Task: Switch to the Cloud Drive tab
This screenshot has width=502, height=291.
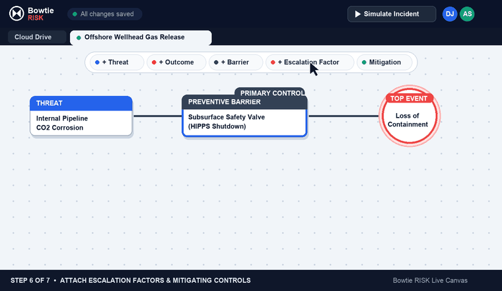Action: (37, 37)
